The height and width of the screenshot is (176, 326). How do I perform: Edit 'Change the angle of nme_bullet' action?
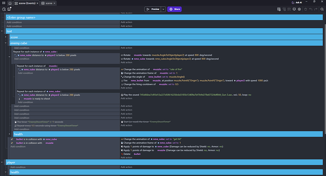pyautogui.click(x=153, y=77)
